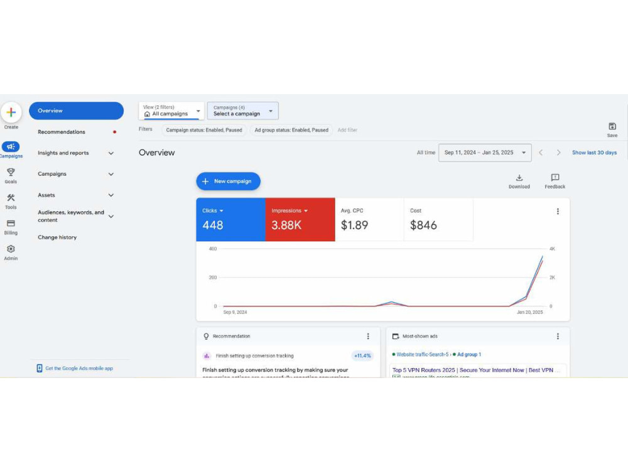
Task: Click Get the Google Ads mobile app
Action: pos(79,369)
